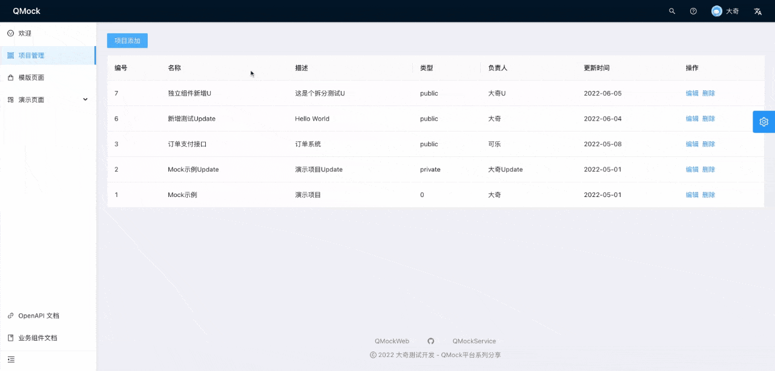The width and height of the screenshot is (775, 371).
Task: Edit the 订单支付接口 project via 编辑 link
Action: 692,144
